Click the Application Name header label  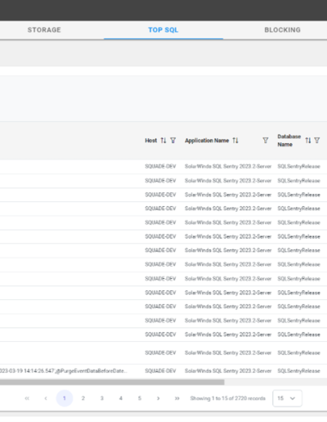[x=207, y=141]
